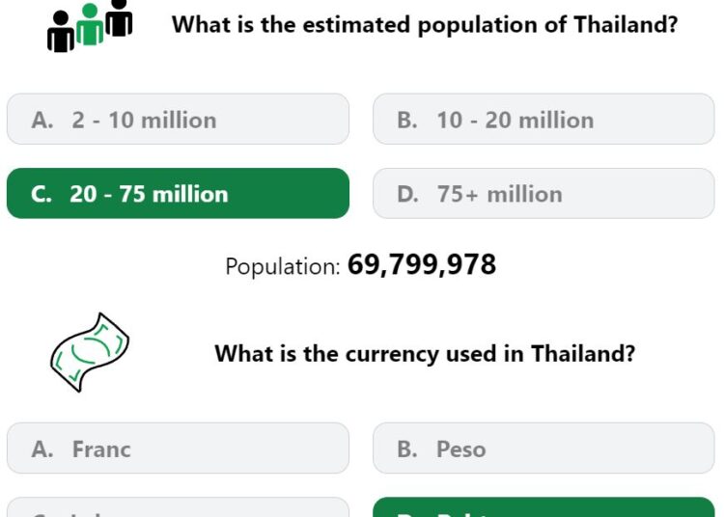The height and width of the screenshot is (517, 724).
Task: Click the population people icon
Action: tap(90, 26)
